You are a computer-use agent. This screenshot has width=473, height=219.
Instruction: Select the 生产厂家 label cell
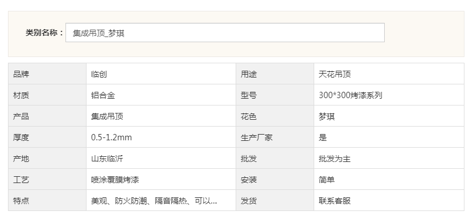pos(275,137)
